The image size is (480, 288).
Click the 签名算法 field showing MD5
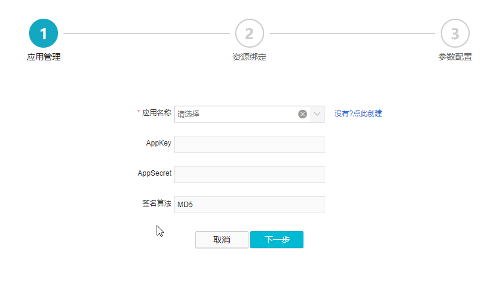[250, 205]
